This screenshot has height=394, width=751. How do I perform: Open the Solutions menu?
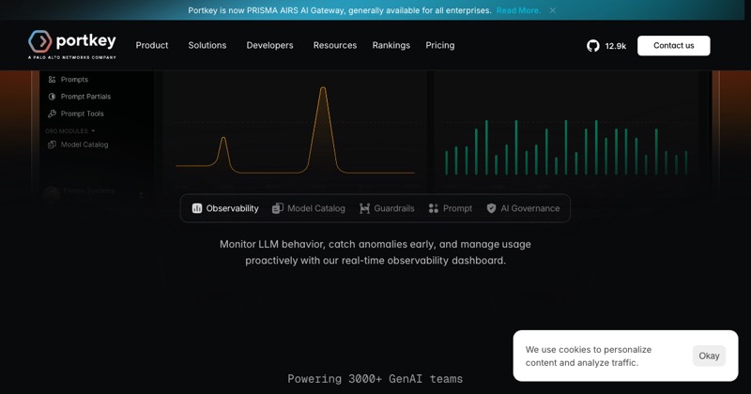click(207, 45)
